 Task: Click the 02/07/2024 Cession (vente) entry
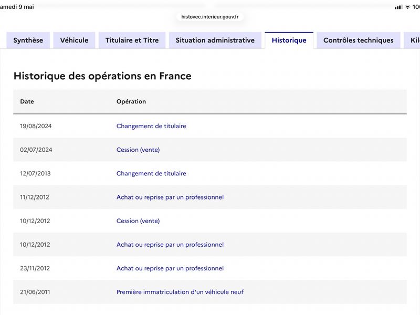[x=138, y=150]
